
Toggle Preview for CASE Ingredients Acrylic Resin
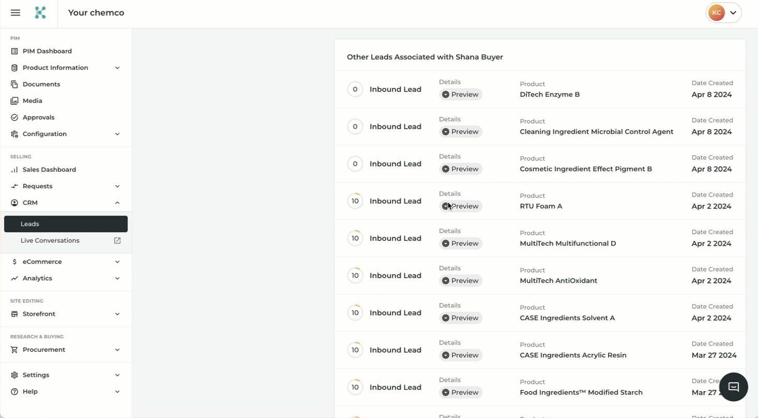point(460,355)
